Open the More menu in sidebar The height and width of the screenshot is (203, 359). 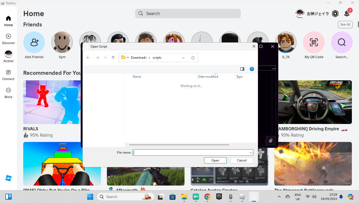click(x=8, y=93)
